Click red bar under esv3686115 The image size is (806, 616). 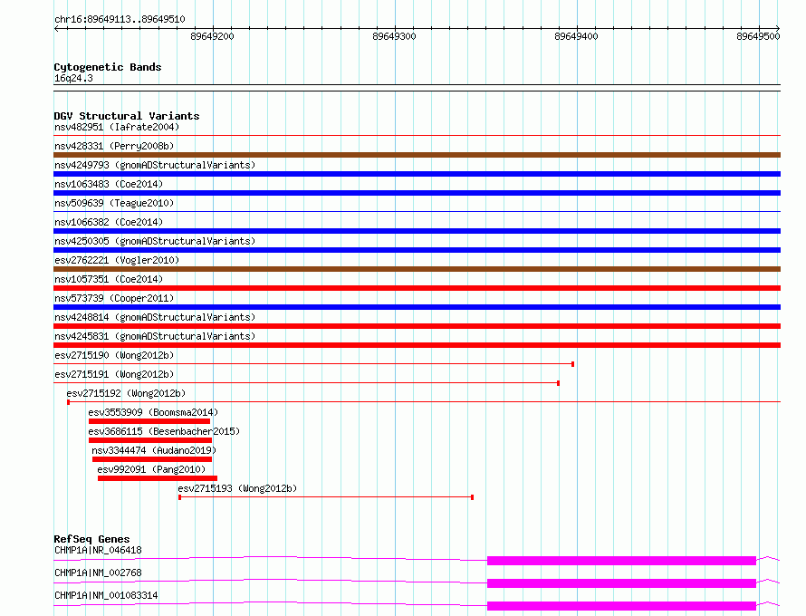(150, 440)
